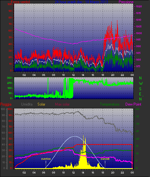Image resolution: width=150 pixels, height=177 pixels.
Task: Click the 'Solar' legend label
Action: click(41, 104)
